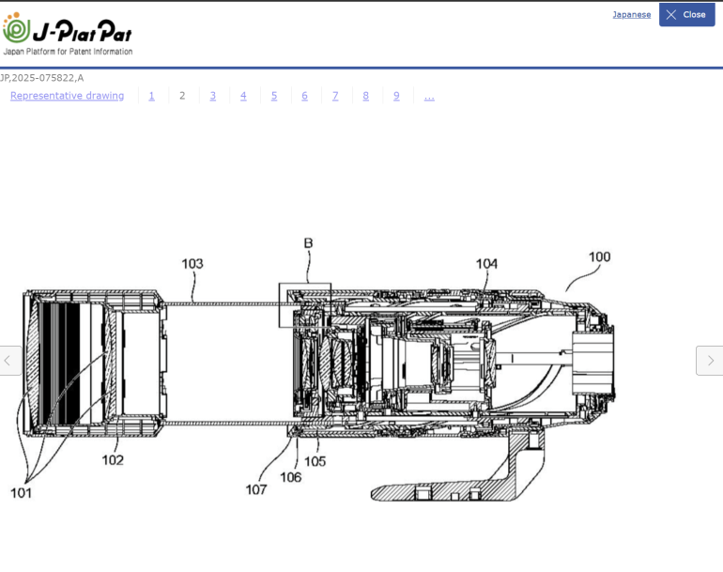The image size is (723, 572).
Task: Click reference label 101 in drawing
Action: coord(21,493)
